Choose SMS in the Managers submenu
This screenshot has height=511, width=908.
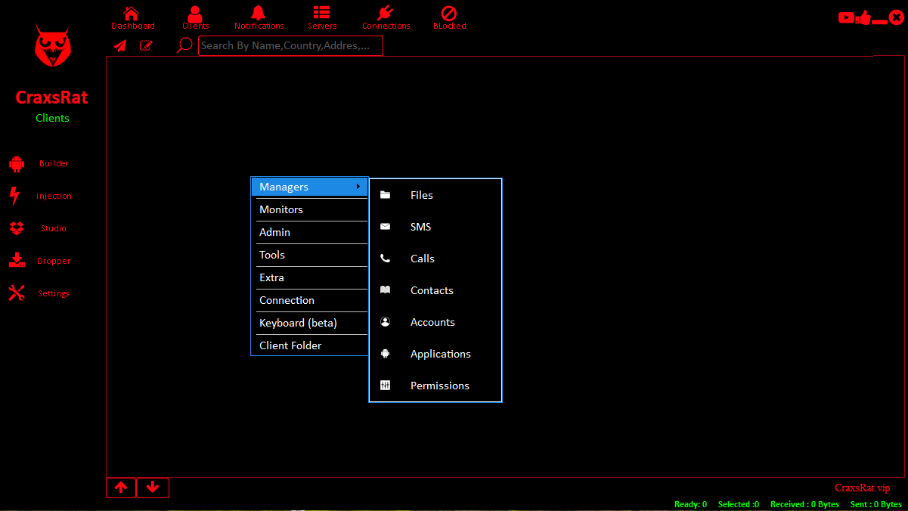435,227
